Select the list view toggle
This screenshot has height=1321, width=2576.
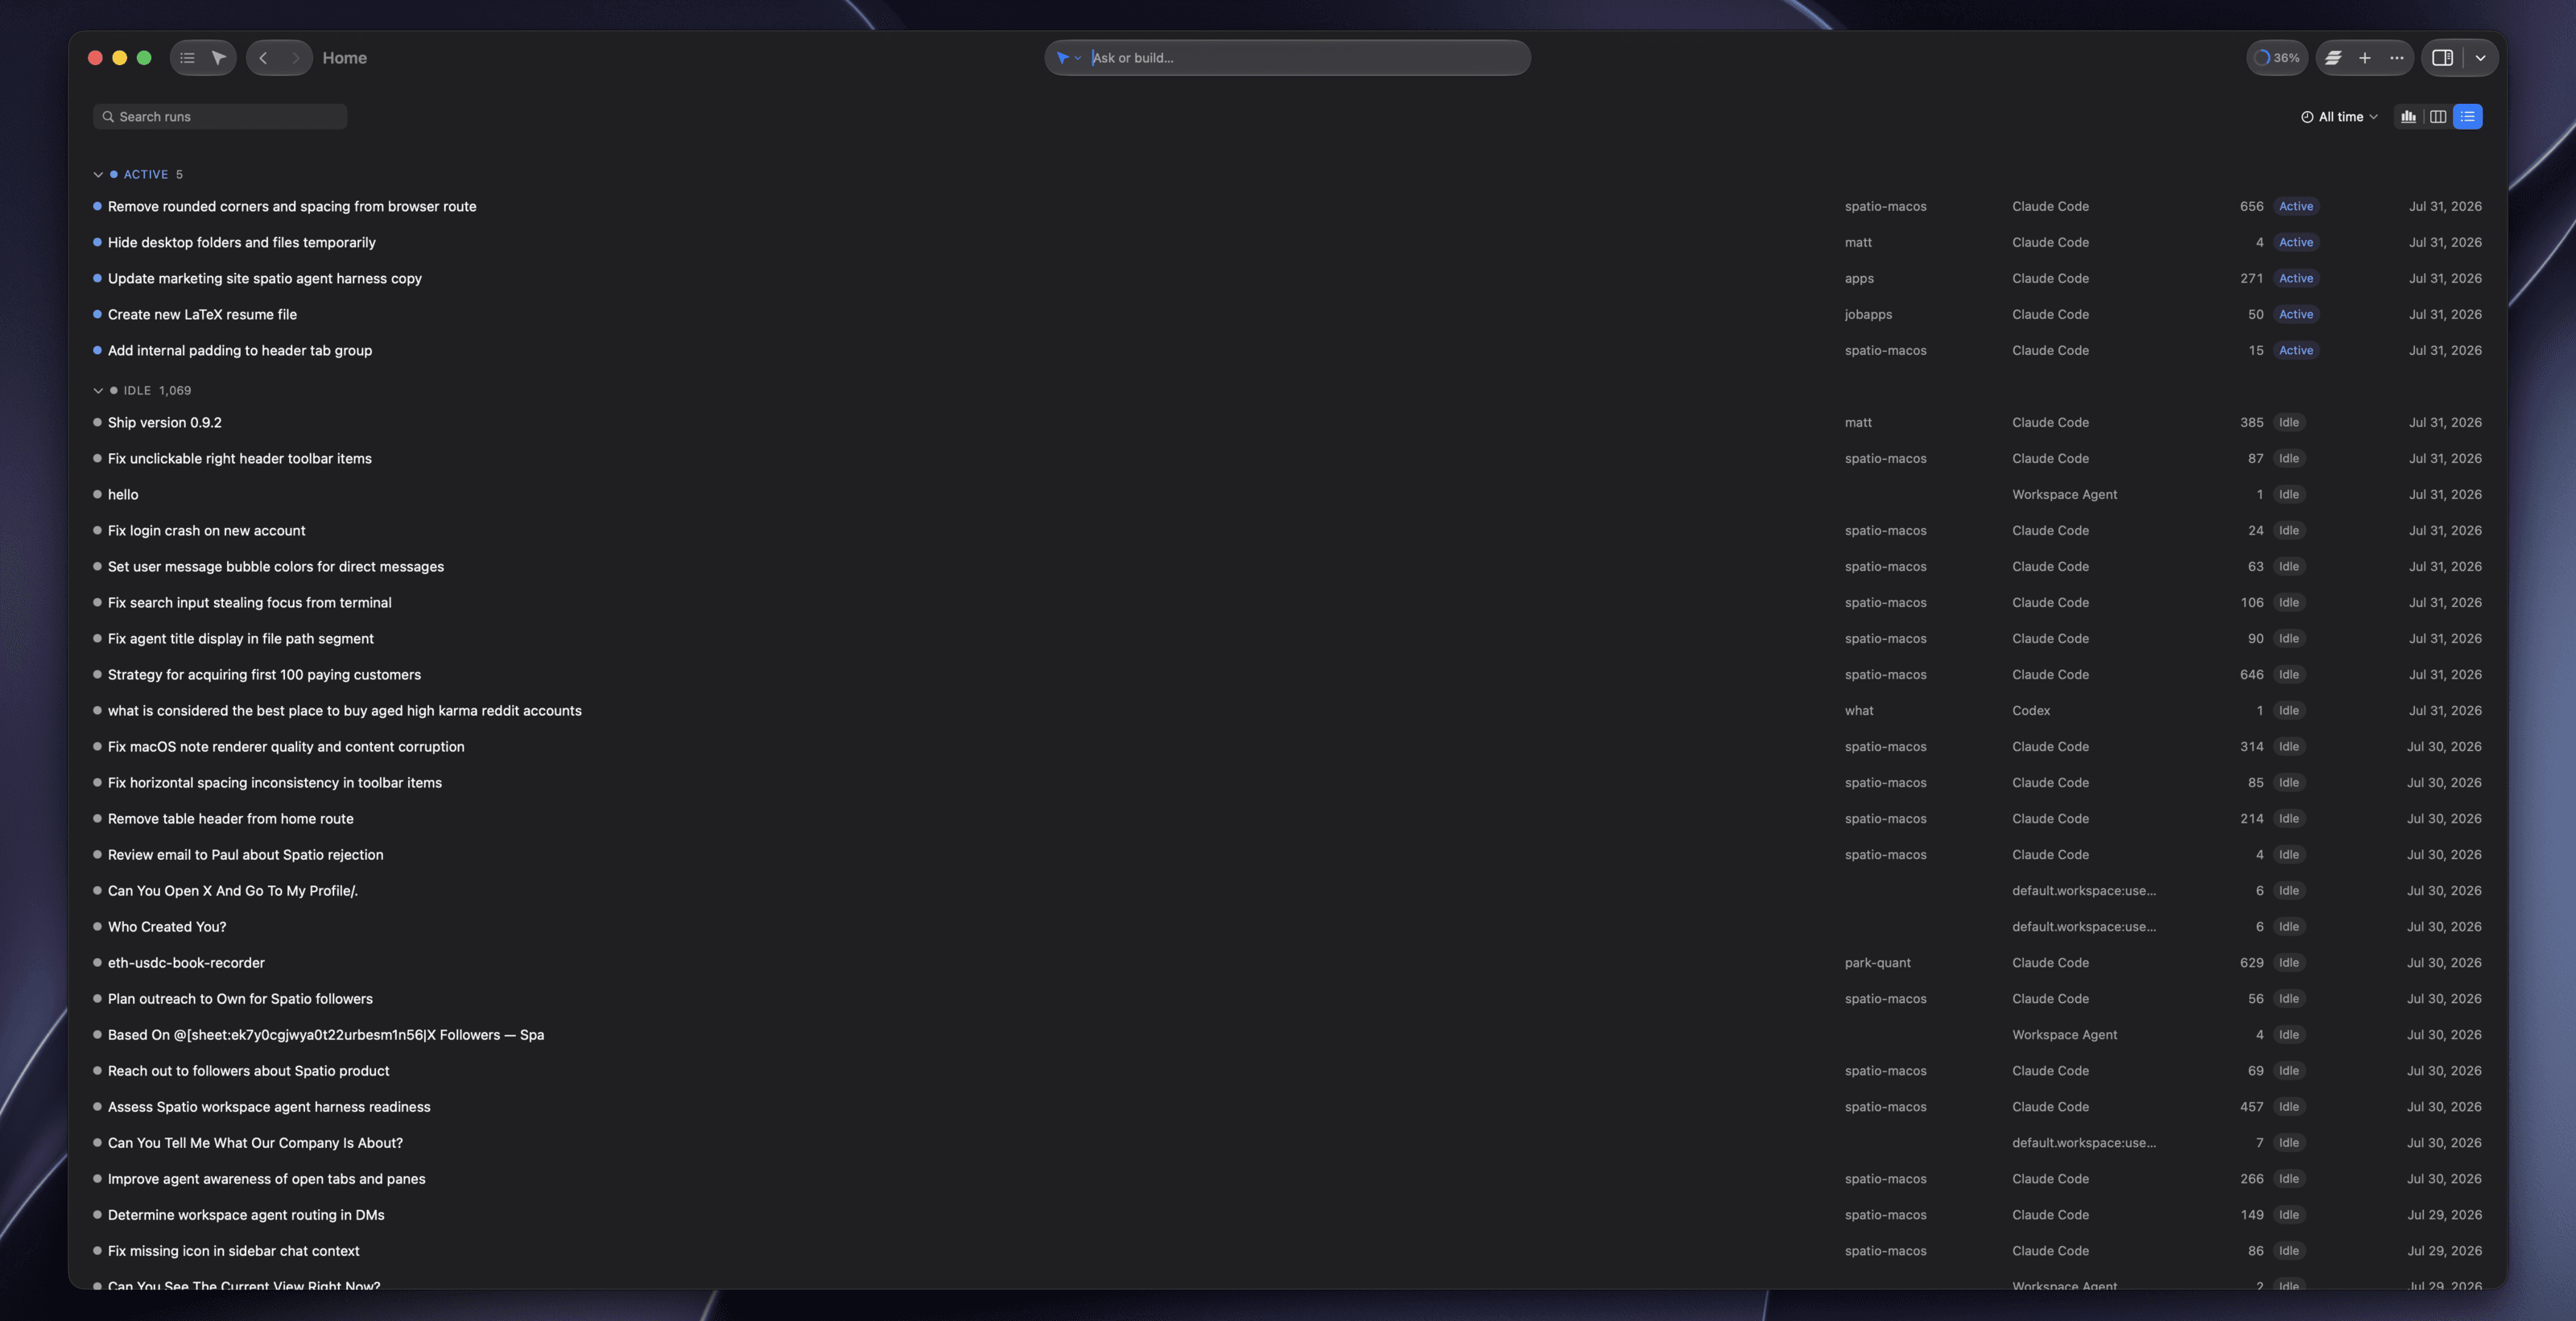coord(2468,117)
